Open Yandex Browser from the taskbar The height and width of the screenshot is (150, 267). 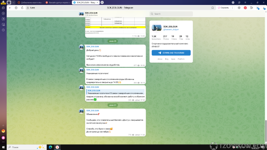tap(57, 147)
